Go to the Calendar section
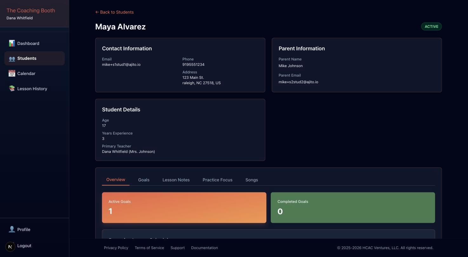 (x=35, y=73)
